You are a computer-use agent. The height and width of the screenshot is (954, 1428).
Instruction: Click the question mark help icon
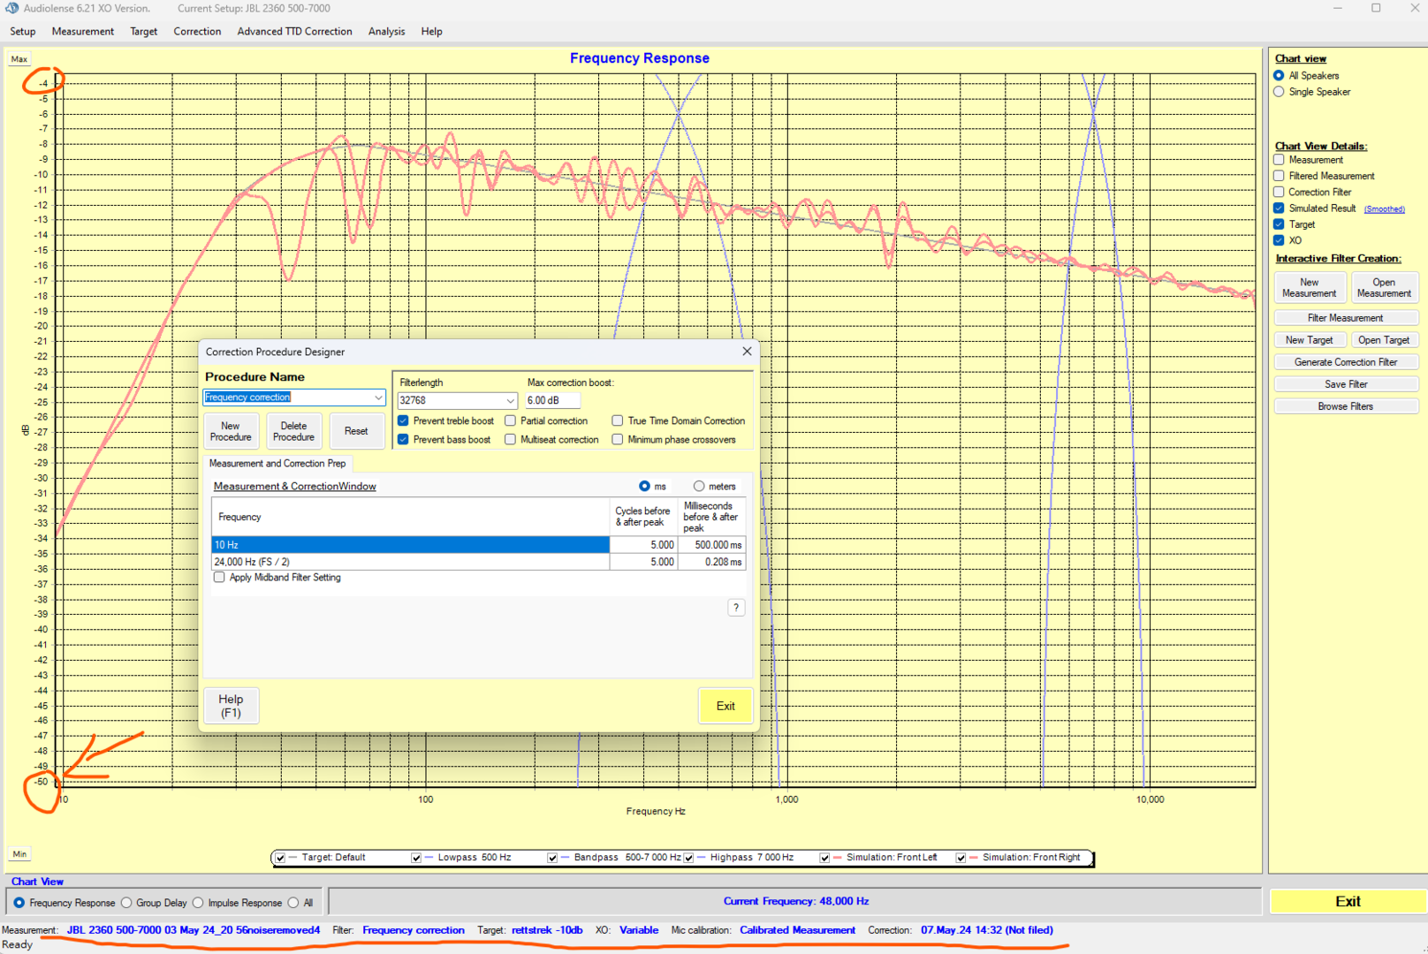(x=736, y=608)
